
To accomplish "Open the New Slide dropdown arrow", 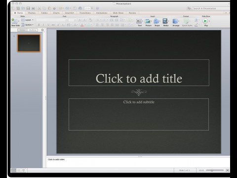I will tap(19, 21).
